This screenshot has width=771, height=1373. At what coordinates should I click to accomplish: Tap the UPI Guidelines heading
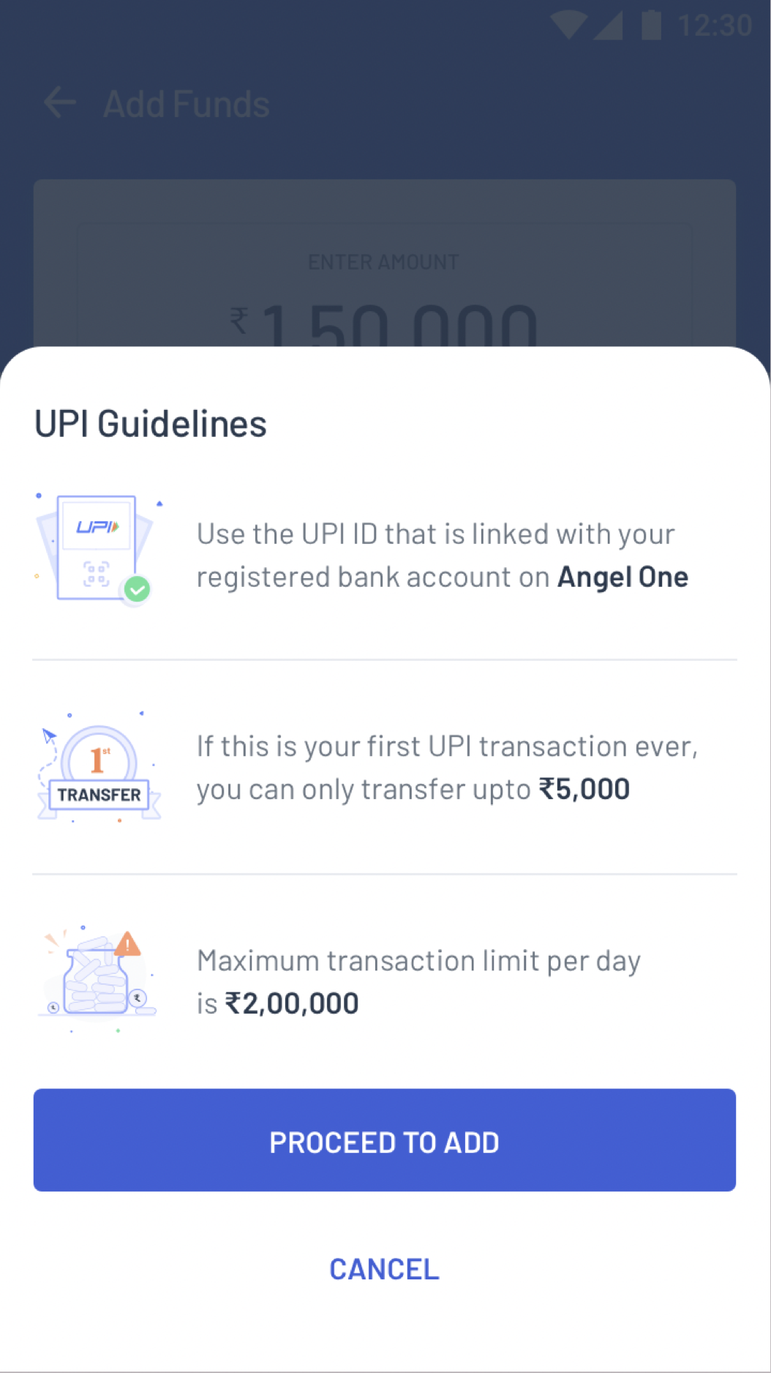(x=151, y=424)
